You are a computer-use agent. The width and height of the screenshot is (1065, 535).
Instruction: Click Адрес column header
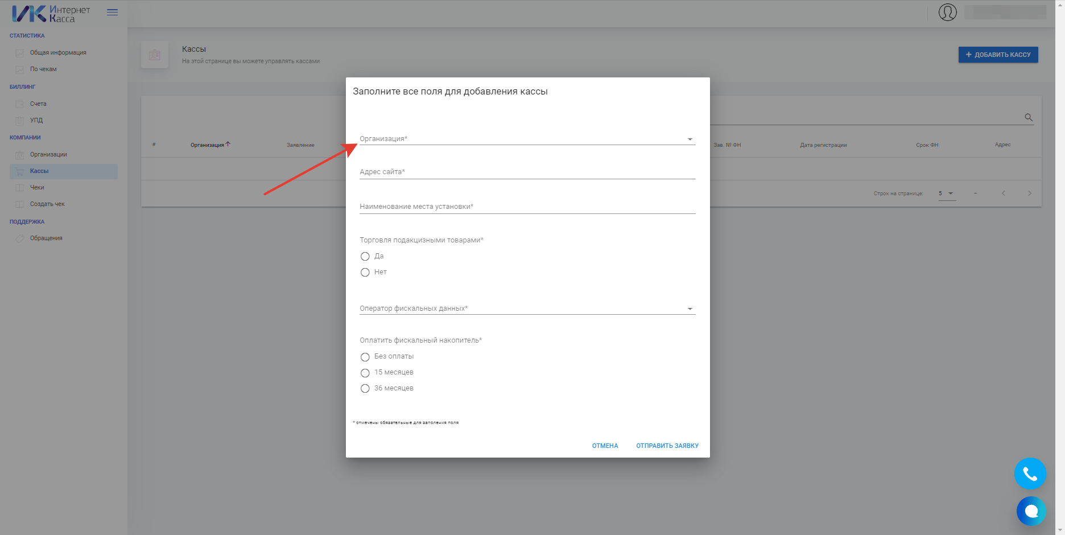click(1002, 145)
